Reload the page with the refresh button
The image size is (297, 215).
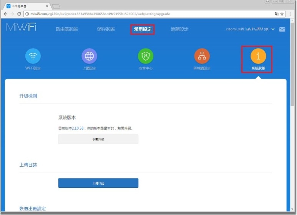pyautogui.click(x=19, y=14)
